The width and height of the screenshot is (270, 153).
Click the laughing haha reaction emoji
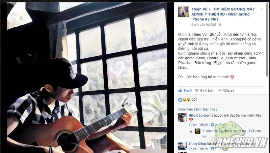tap(185, 100)
